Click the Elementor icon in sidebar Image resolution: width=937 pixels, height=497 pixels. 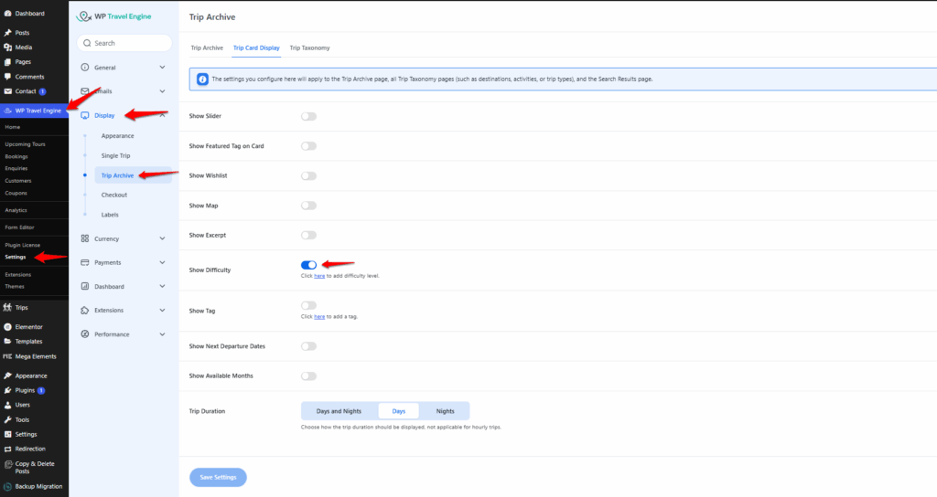pyautogui.click(x=7, y=326)
